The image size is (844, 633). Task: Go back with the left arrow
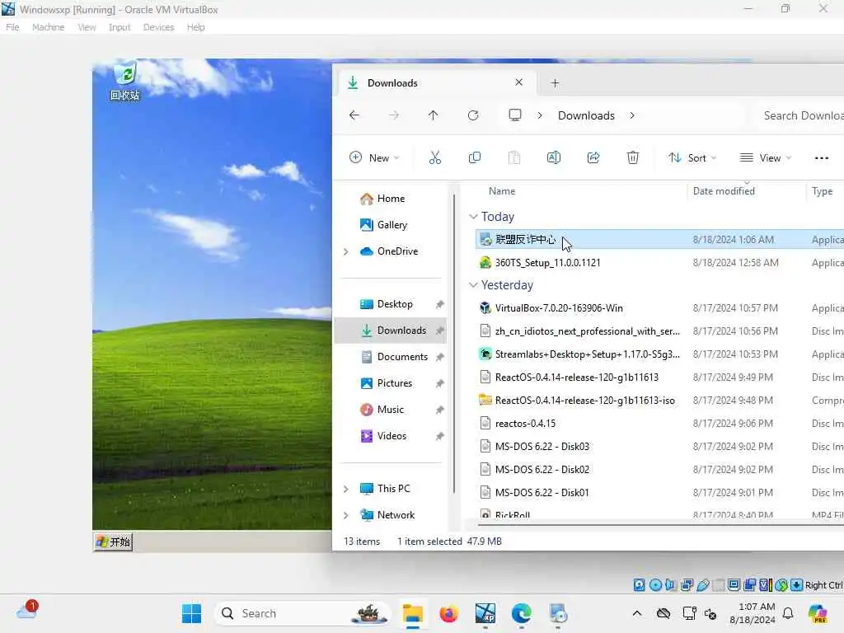point(354,115)
